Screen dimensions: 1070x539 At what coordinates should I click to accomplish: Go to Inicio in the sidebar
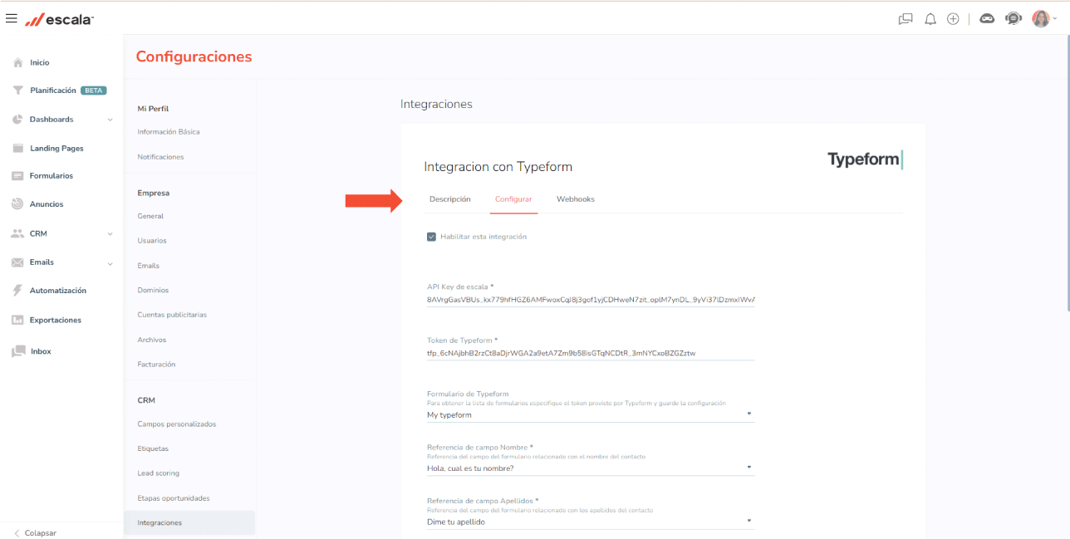click(40, 62)
